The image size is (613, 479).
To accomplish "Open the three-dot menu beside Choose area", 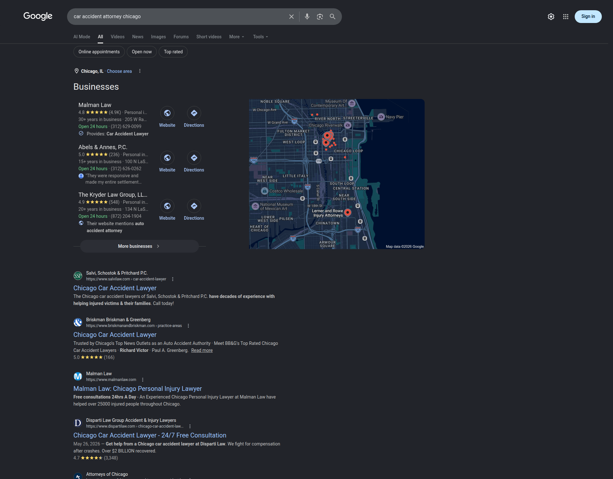I will click(140, 71).
